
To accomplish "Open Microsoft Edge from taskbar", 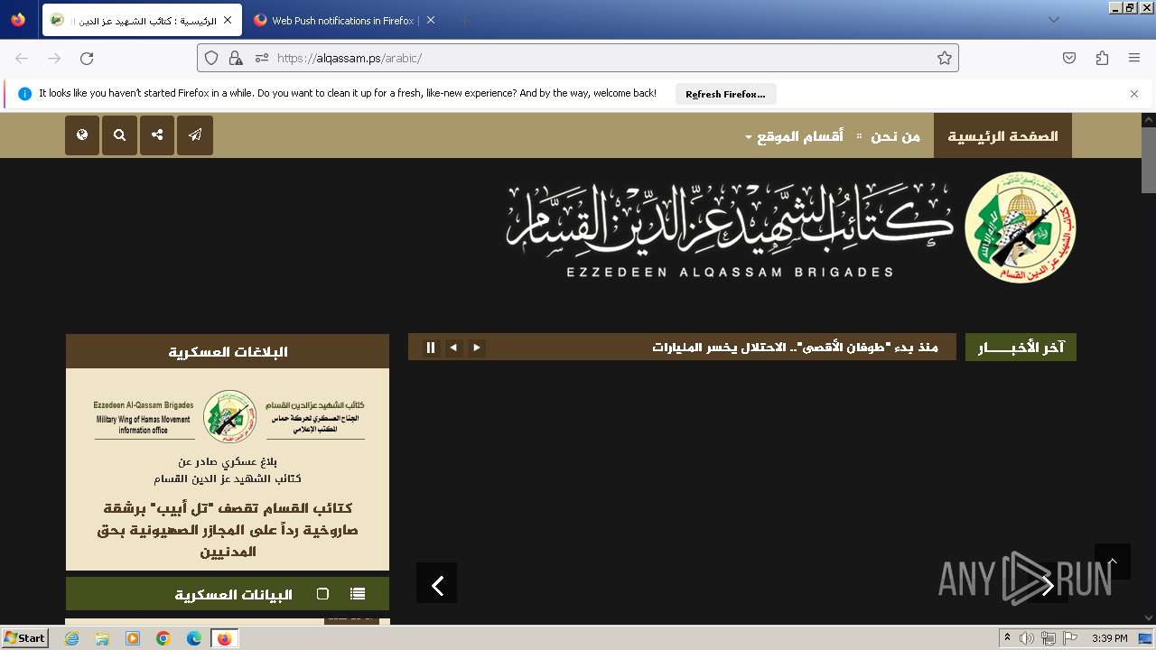I will (x=194, y=638).
